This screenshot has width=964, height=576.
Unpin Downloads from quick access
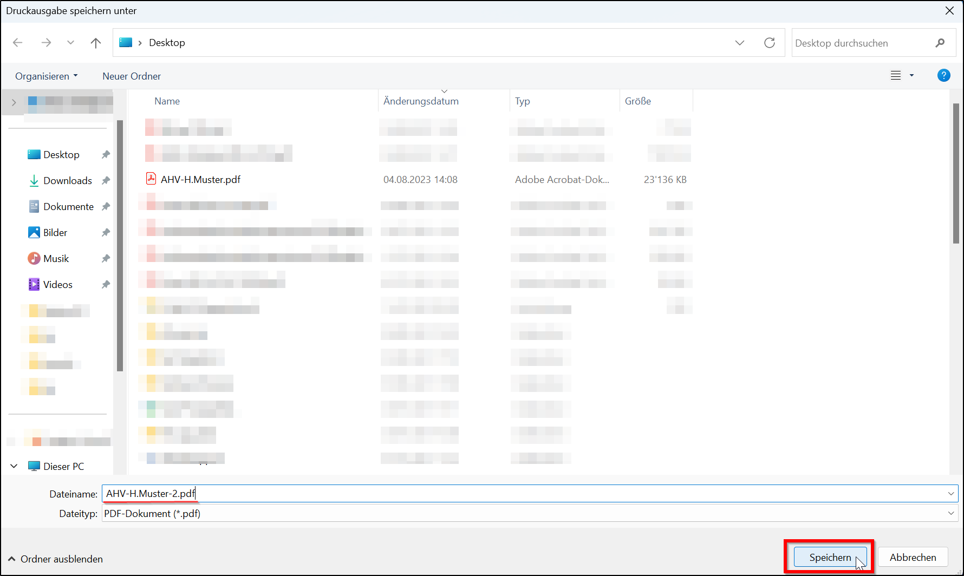[x=106, y=180]
